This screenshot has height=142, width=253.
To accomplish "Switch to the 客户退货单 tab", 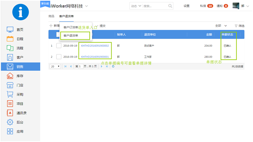I will point(66,16).
